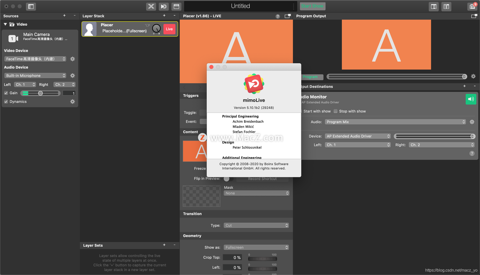
Task: Open Transition Type Cut dropdown
Action: point(256,225)
